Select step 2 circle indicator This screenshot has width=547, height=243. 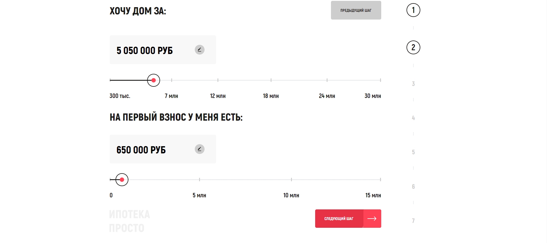tap(413, 47)
